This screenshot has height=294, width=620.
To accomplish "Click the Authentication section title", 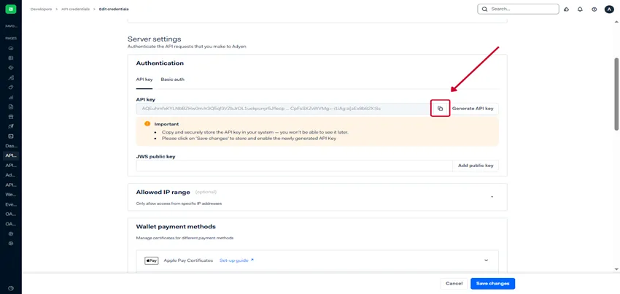I will [160, 63].
